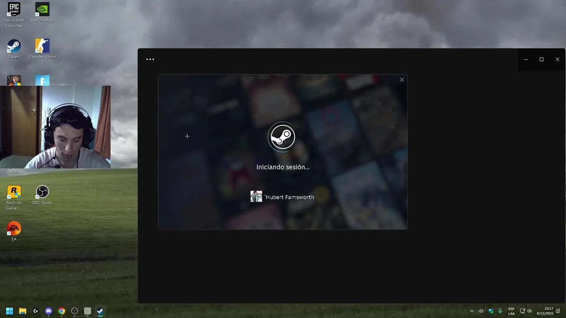The width and height of the screenshot is (566, 318).
Task: Click the active Steam taskbar icon
Action: pos(100,311)
